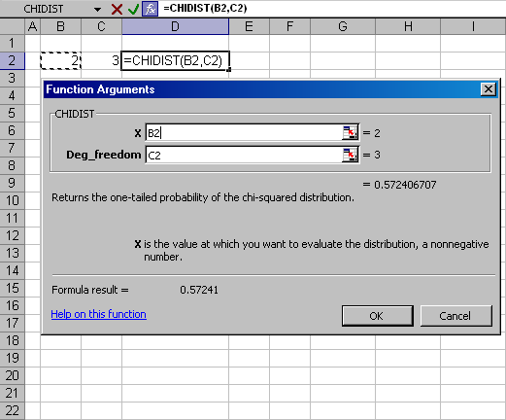Close the Function Arguments dialog
Screen dimensions: 506x420
point(489,89)
